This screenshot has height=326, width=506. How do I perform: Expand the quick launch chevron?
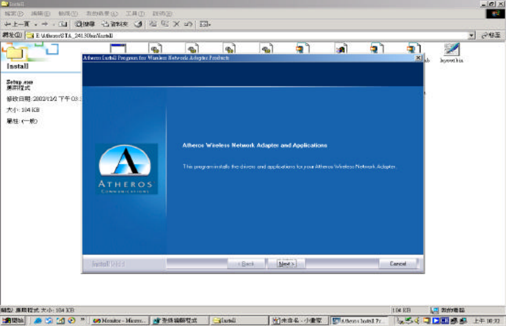(x=82, y=320)
